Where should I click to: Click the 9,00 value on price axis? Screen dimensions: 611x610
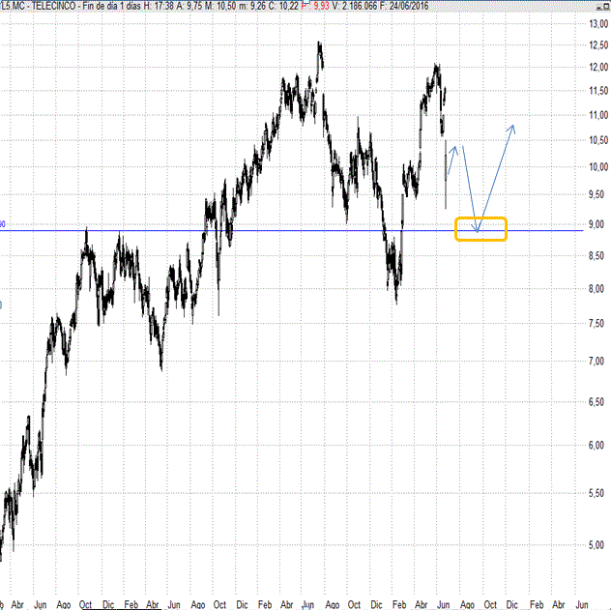tap(596, 224)
